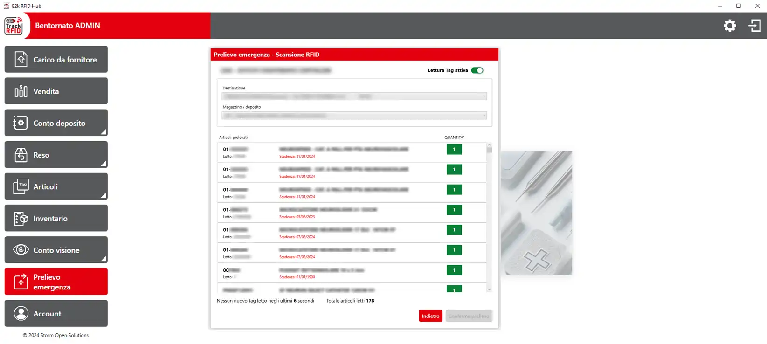Open Inventario using its boxes icon

click(x=21, y=218)
